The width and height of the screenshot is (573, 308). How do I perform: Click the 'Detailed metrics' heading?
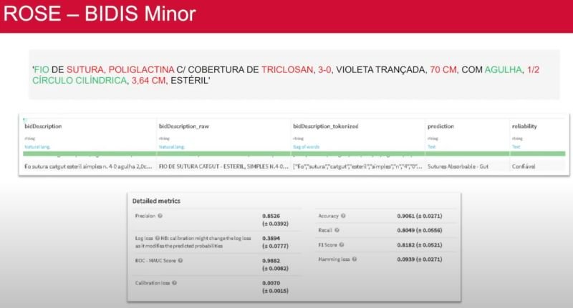[156, 201]
